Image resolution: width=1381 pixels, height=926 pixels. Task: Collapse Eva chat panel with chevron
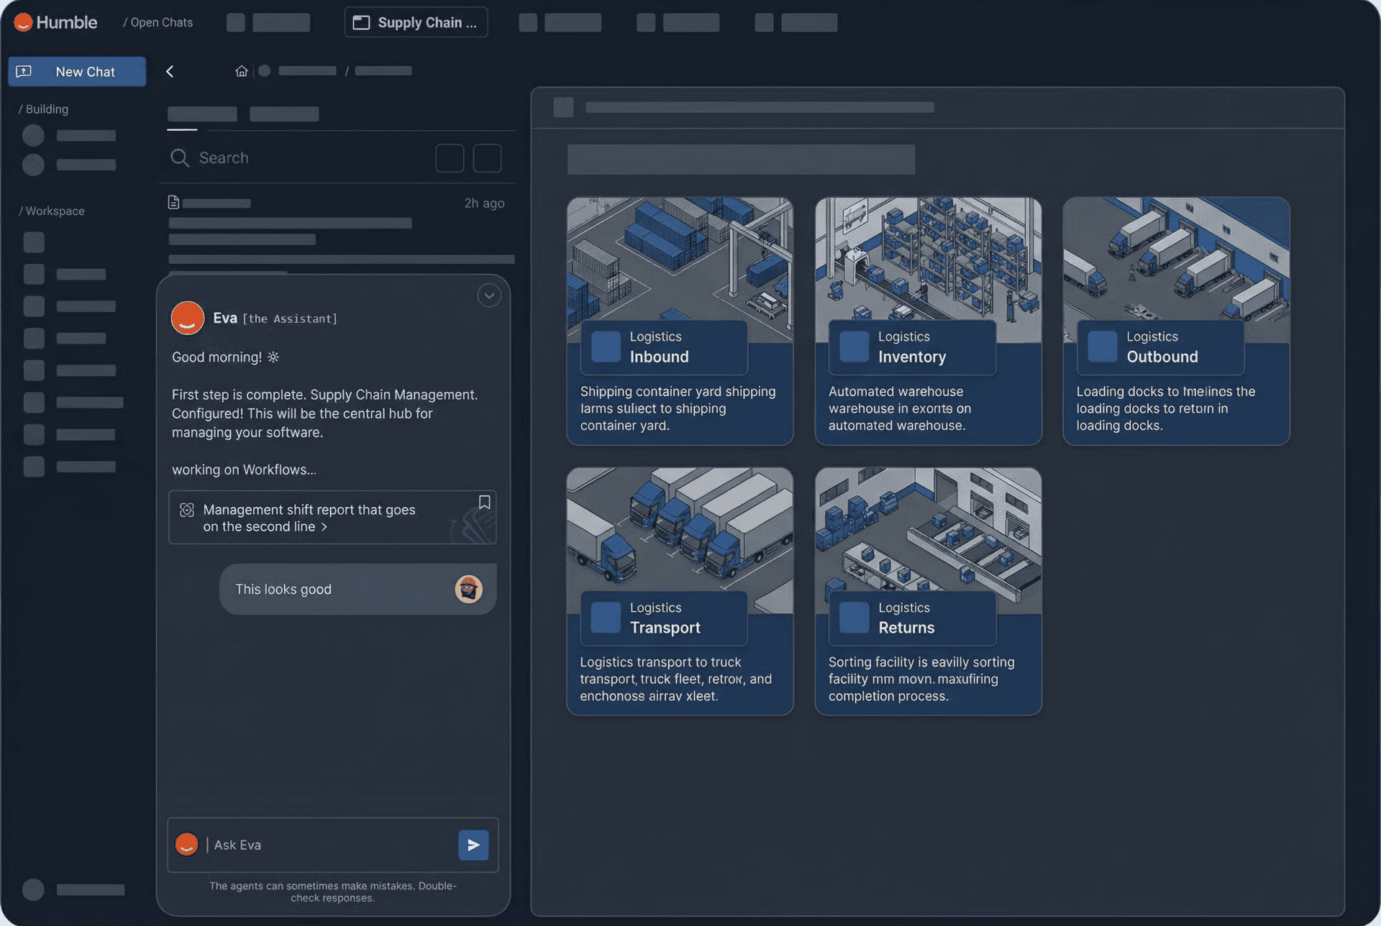point(489,295)
